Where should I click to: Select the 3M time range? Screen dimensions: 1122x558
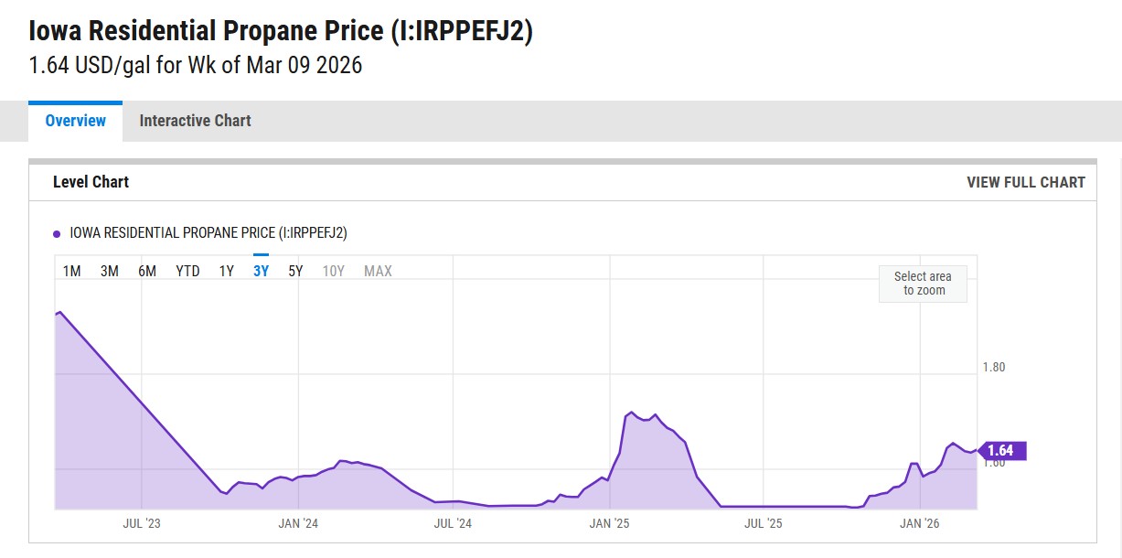coord(110,271)
